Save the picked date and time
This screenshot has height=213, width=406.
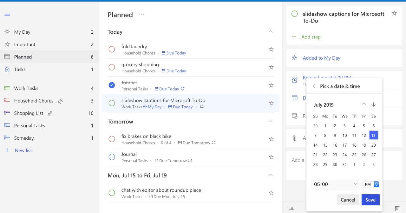click(370, 200)
